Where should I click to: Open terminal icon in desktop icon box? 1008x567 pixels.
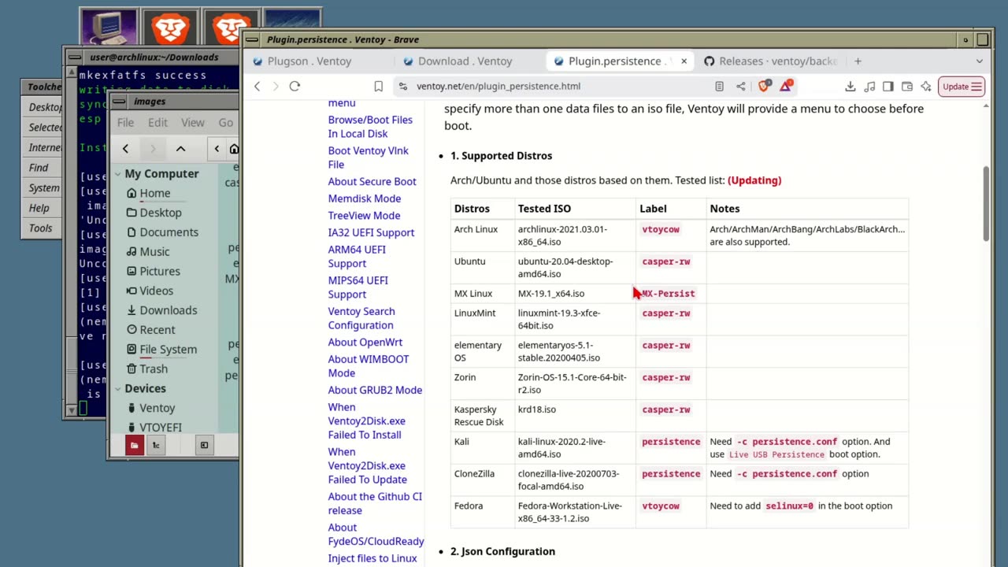click(108, 28)
